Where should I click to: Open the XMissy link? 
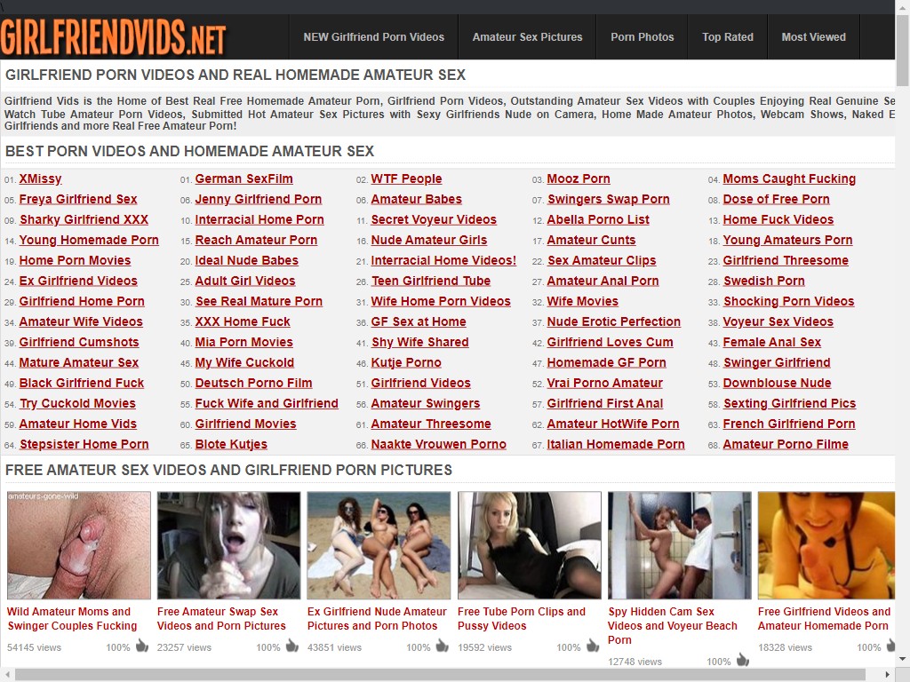(40, 178)
